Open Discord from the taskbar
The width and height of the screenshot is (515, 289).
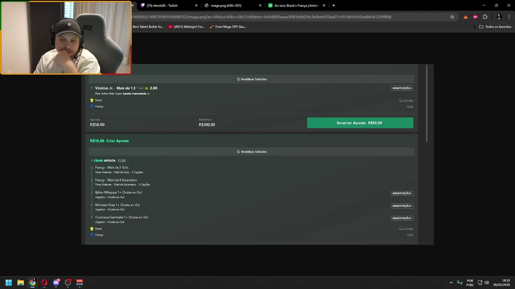coord(56,283)
